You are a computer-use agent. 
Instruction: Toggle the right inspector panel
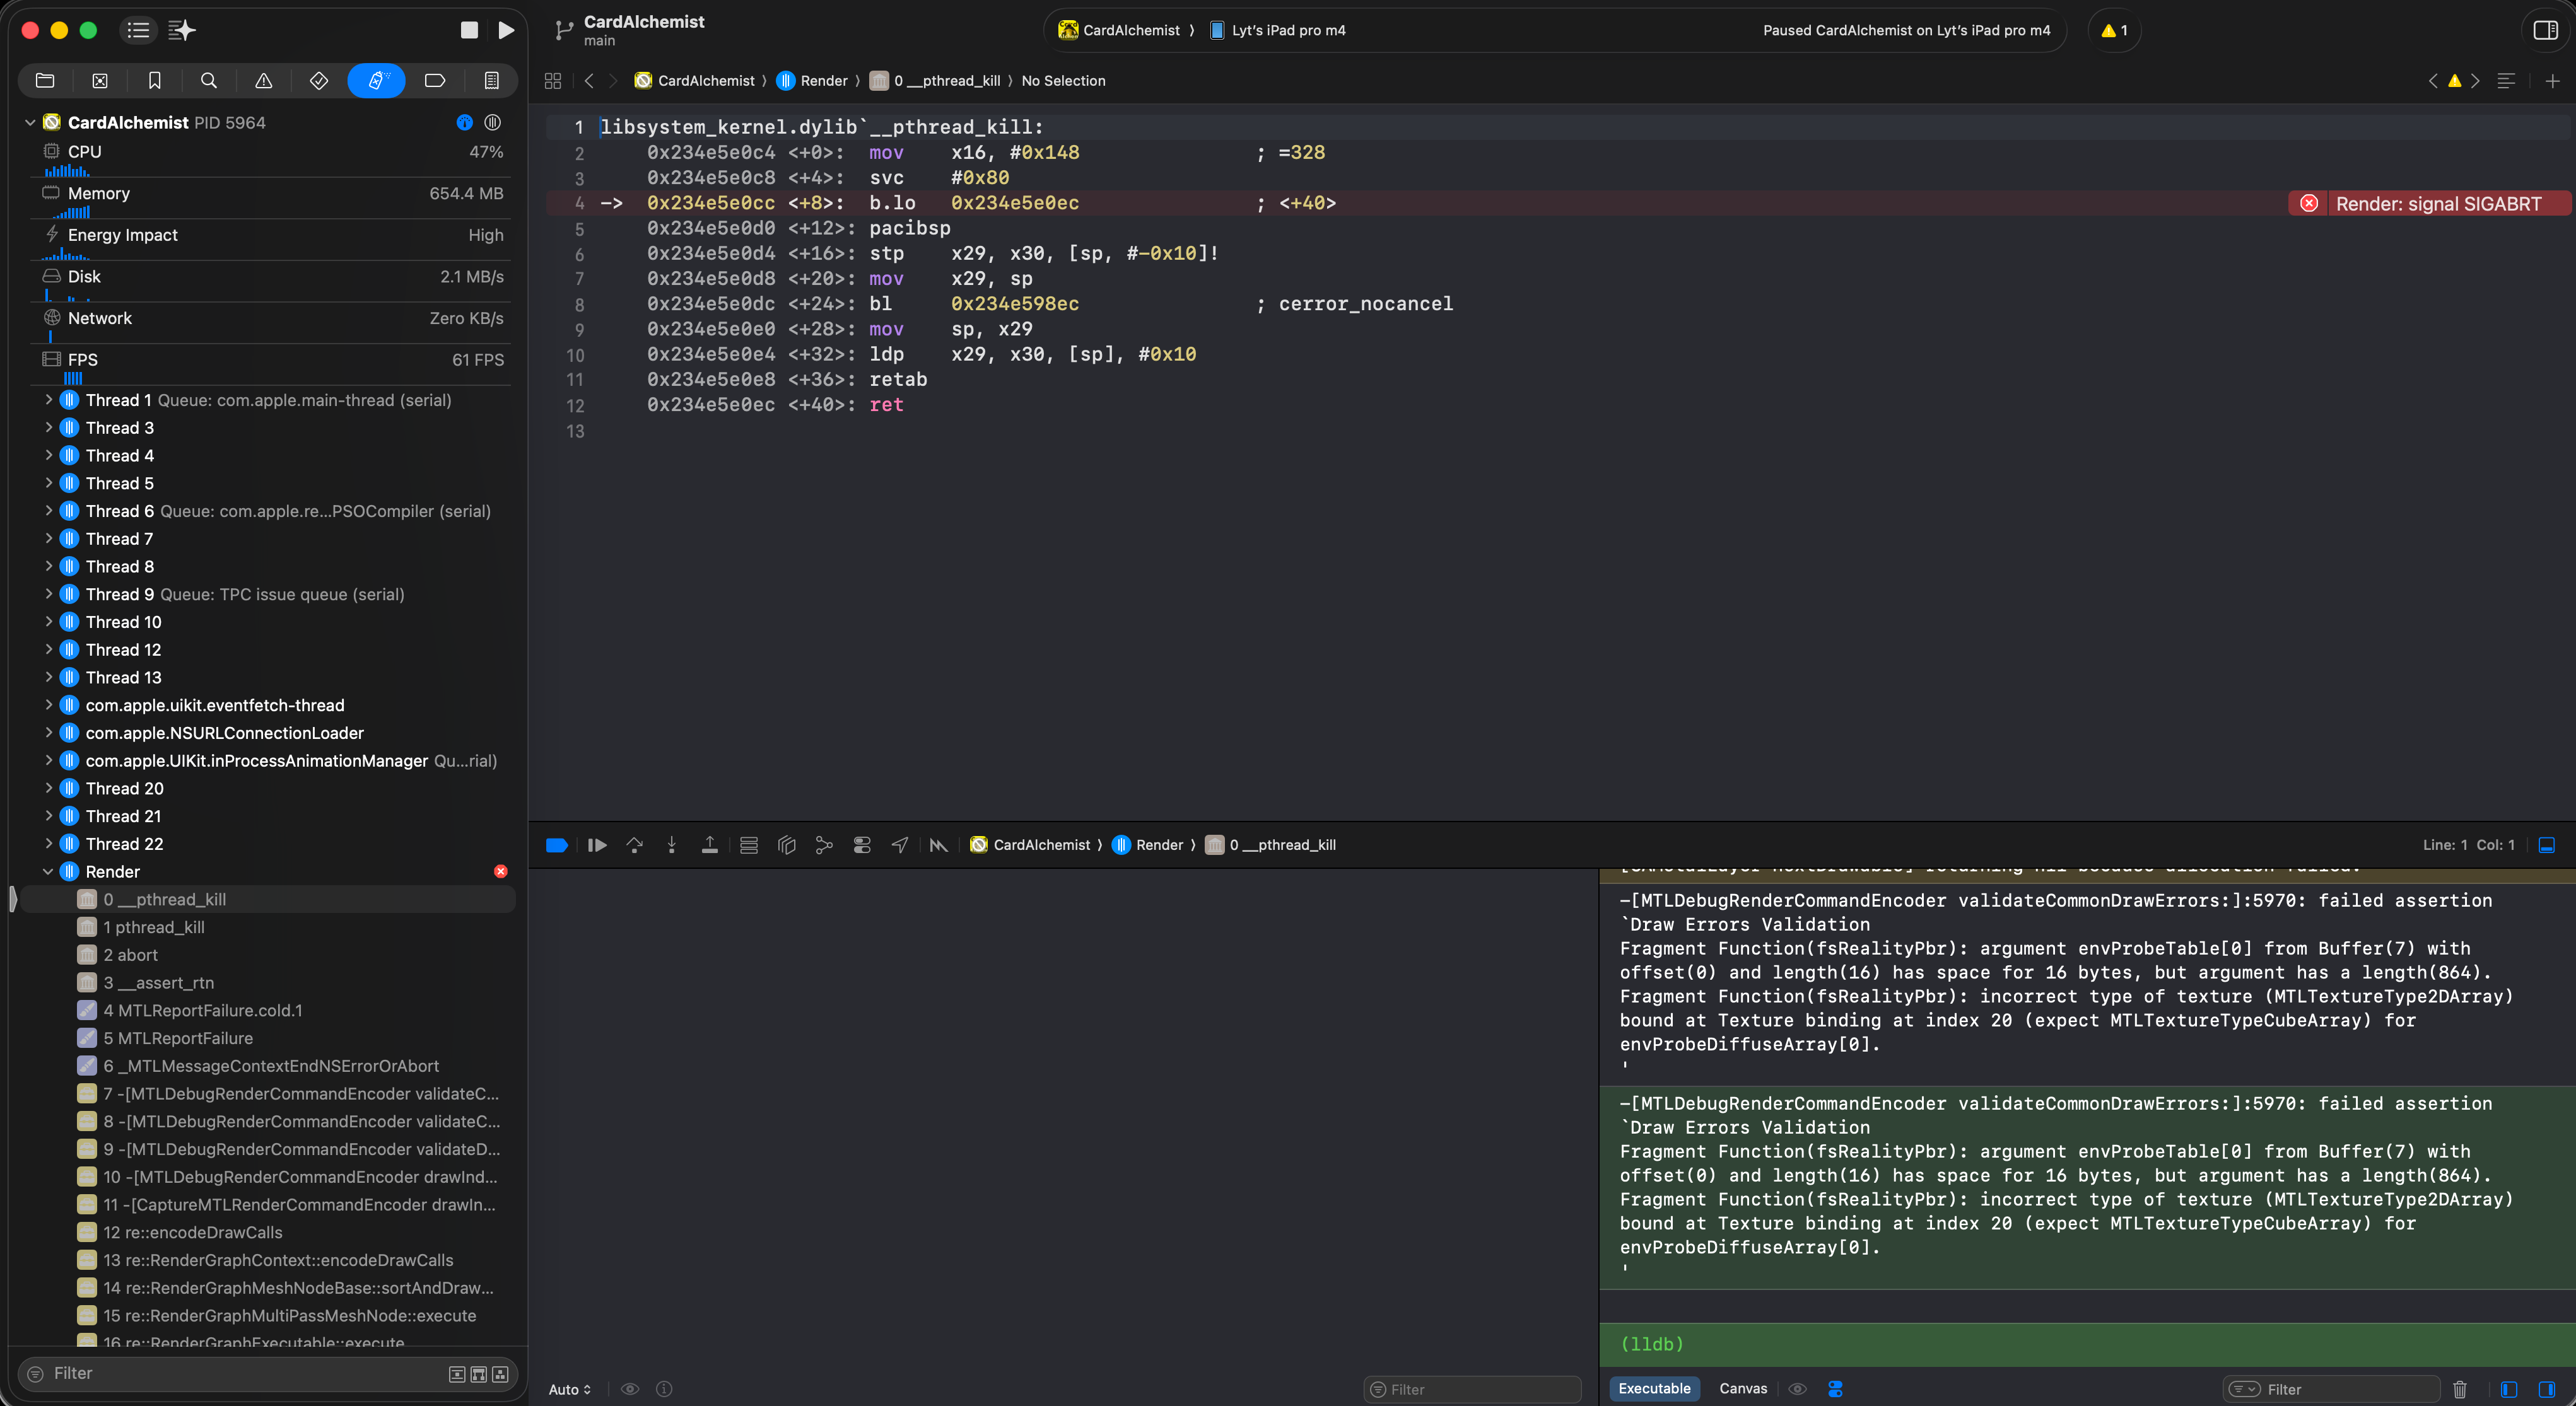click(x=2545, y=30)
